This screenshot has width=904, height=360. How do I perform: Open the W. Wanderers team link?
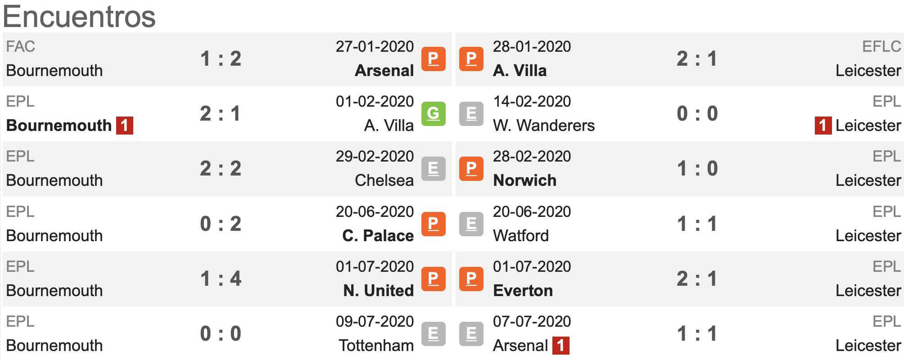point(544,126)
